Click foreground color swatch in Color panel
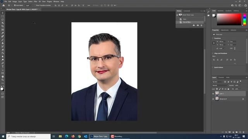 214,15
